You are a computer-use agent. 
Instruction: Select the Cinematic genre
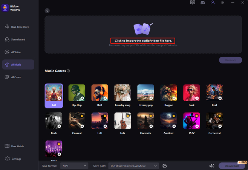point(145,124)
